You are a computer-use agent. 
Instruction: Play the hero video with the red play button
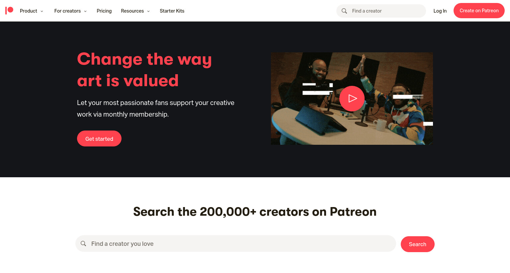coord(352,98)
